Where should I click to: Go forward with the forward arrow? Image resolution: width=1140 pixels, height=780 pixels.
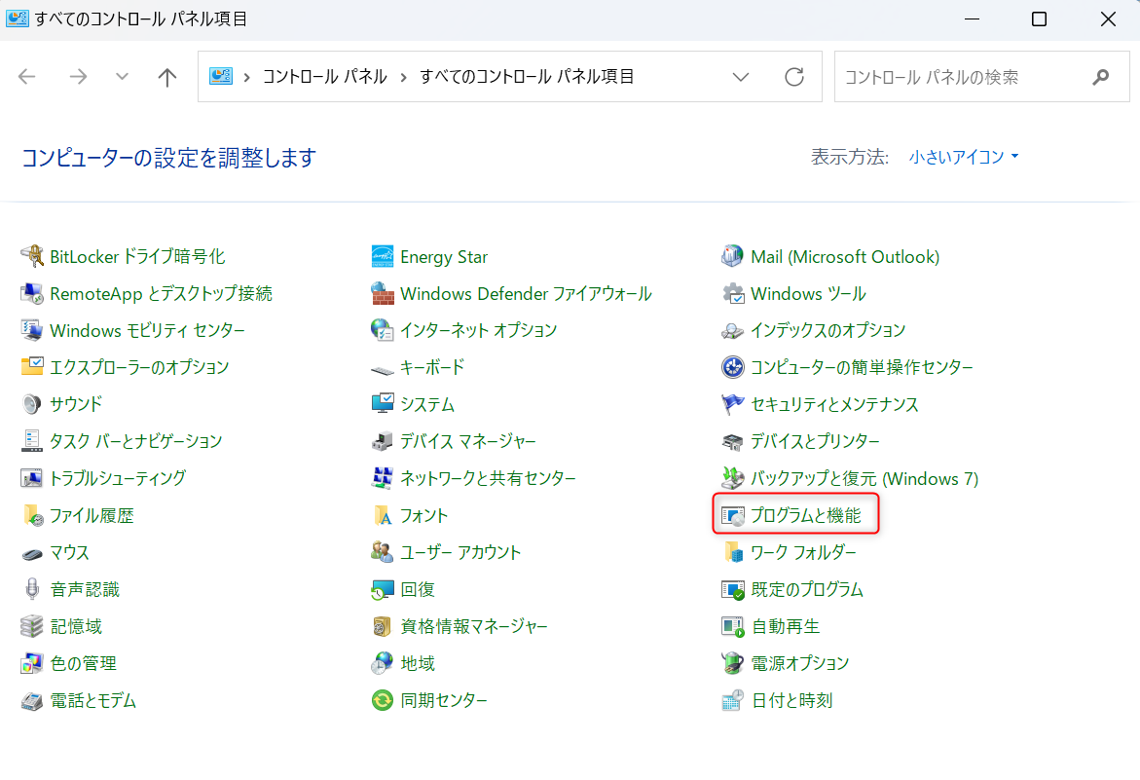pos(78,76)
